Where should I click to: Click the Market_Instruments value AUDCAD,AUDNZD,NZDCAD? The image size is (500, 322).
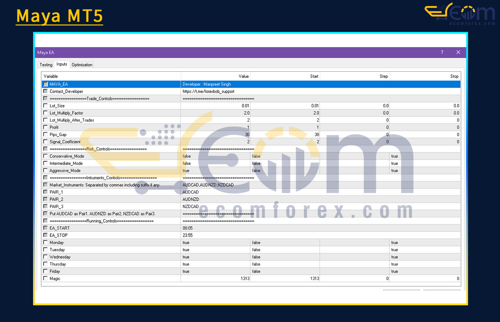(x=208, y=185)
